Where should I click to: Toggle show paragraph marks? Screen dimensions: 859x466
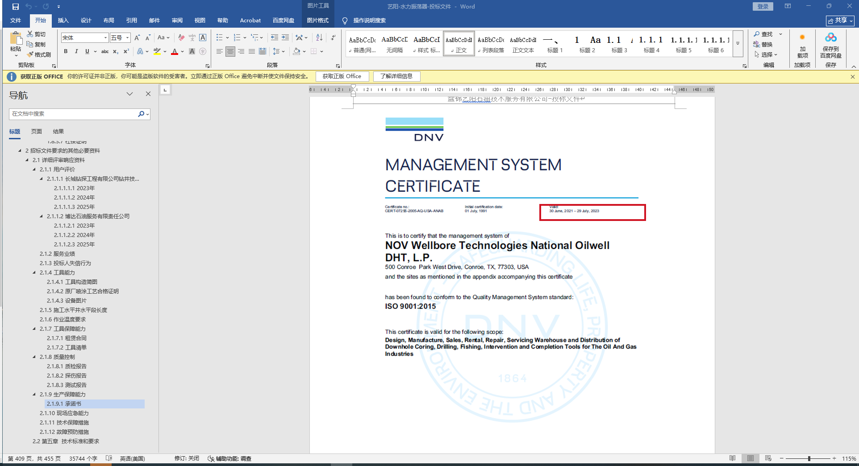click(333, 38)
